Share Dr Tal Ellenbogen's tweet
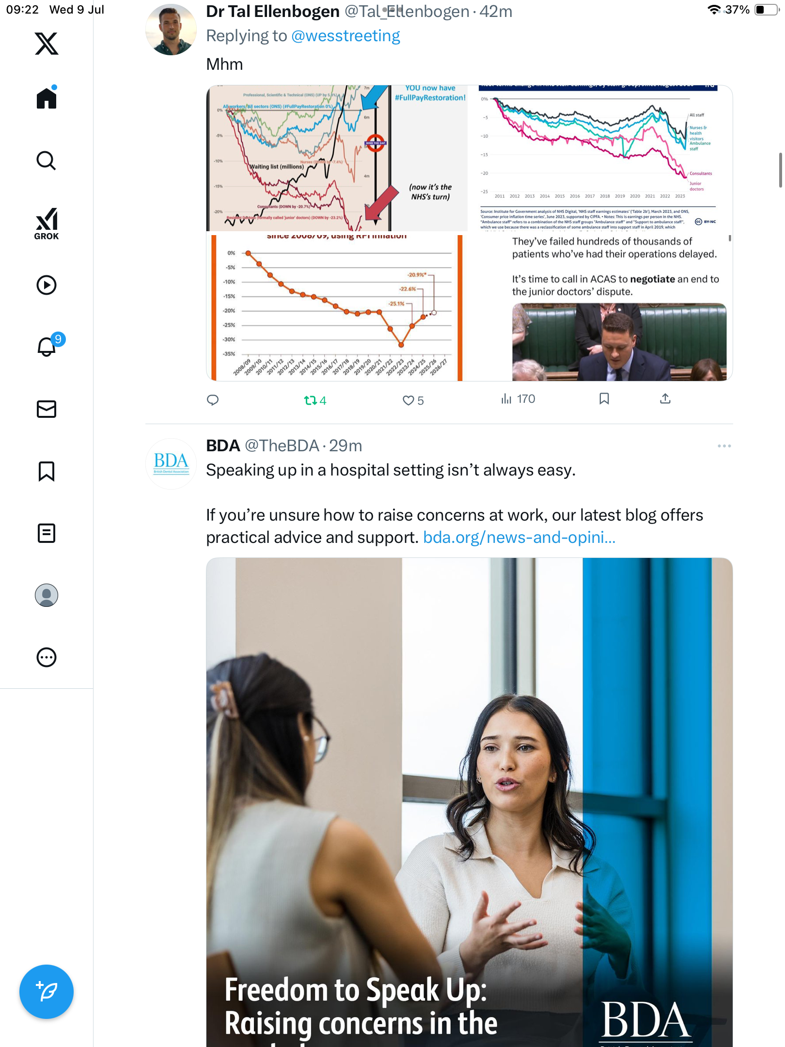The image size is (785, 1047). coord(665,398)
